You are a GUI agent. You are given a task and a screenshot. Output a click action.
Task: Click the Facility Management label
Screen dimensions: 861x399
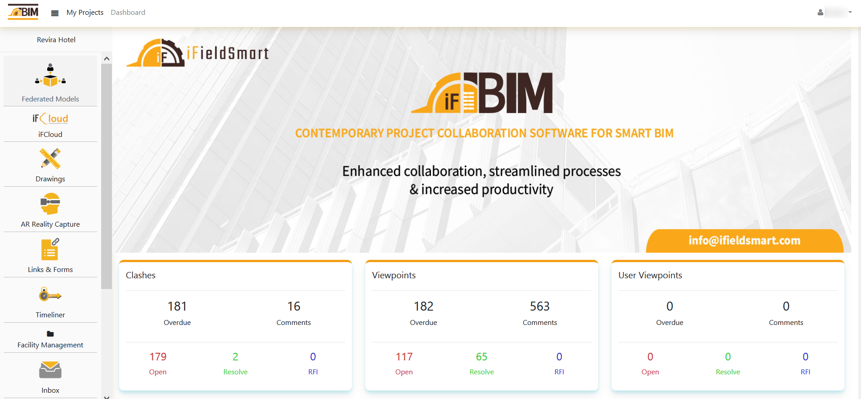point(50,345)
